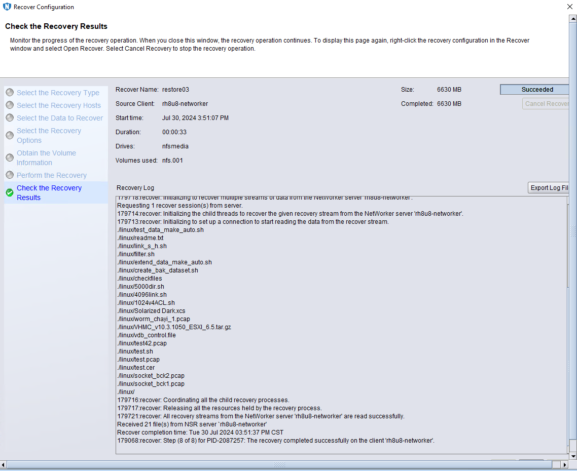Click log line ./linux/checkfiles

tap(139, 279)
